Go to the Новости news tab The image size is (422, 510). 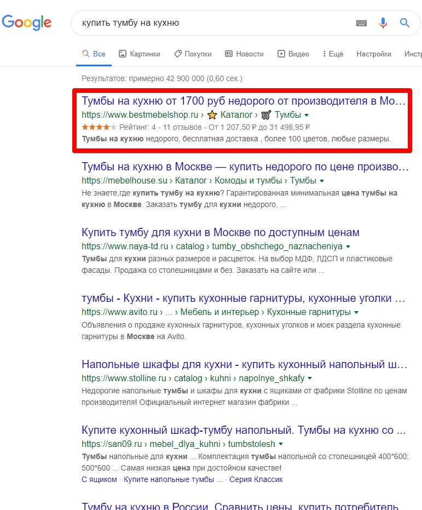point(244,54)
